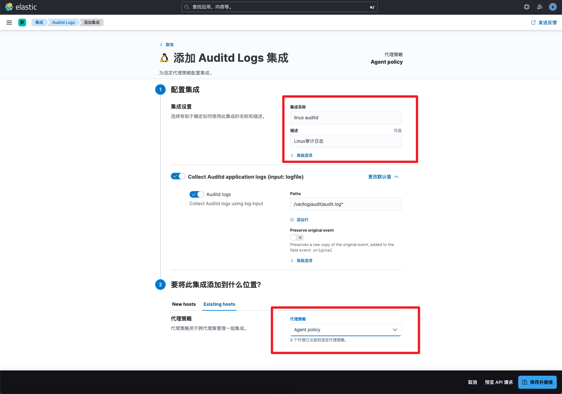Image resolution: width=562 pixels, height=394 pixels.
Task: Click the search magnifier icon
Action: coord(187,7)
